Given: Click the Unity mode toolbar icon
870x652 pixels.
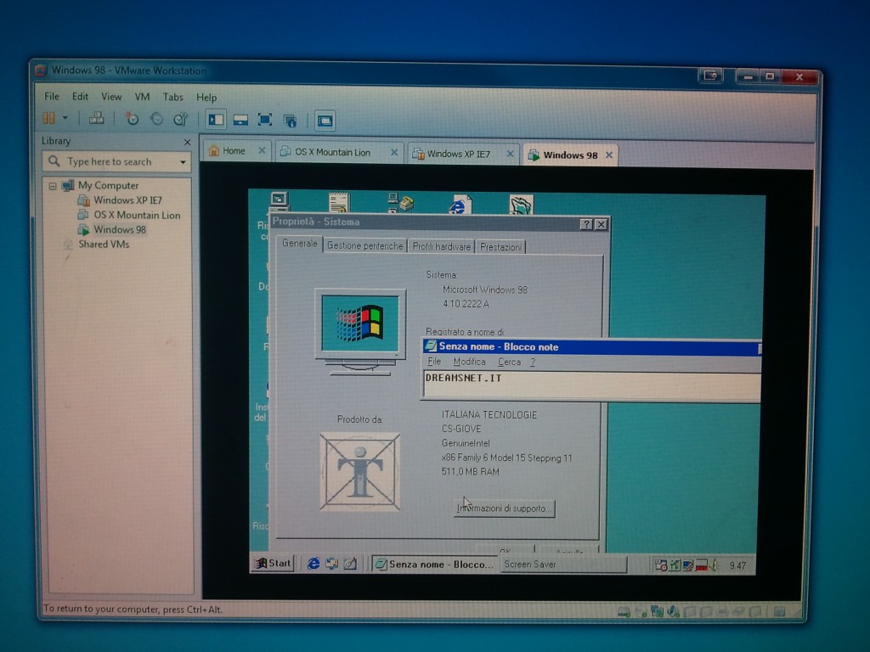Looking at the screenshot, I should [x=291, y=121].
